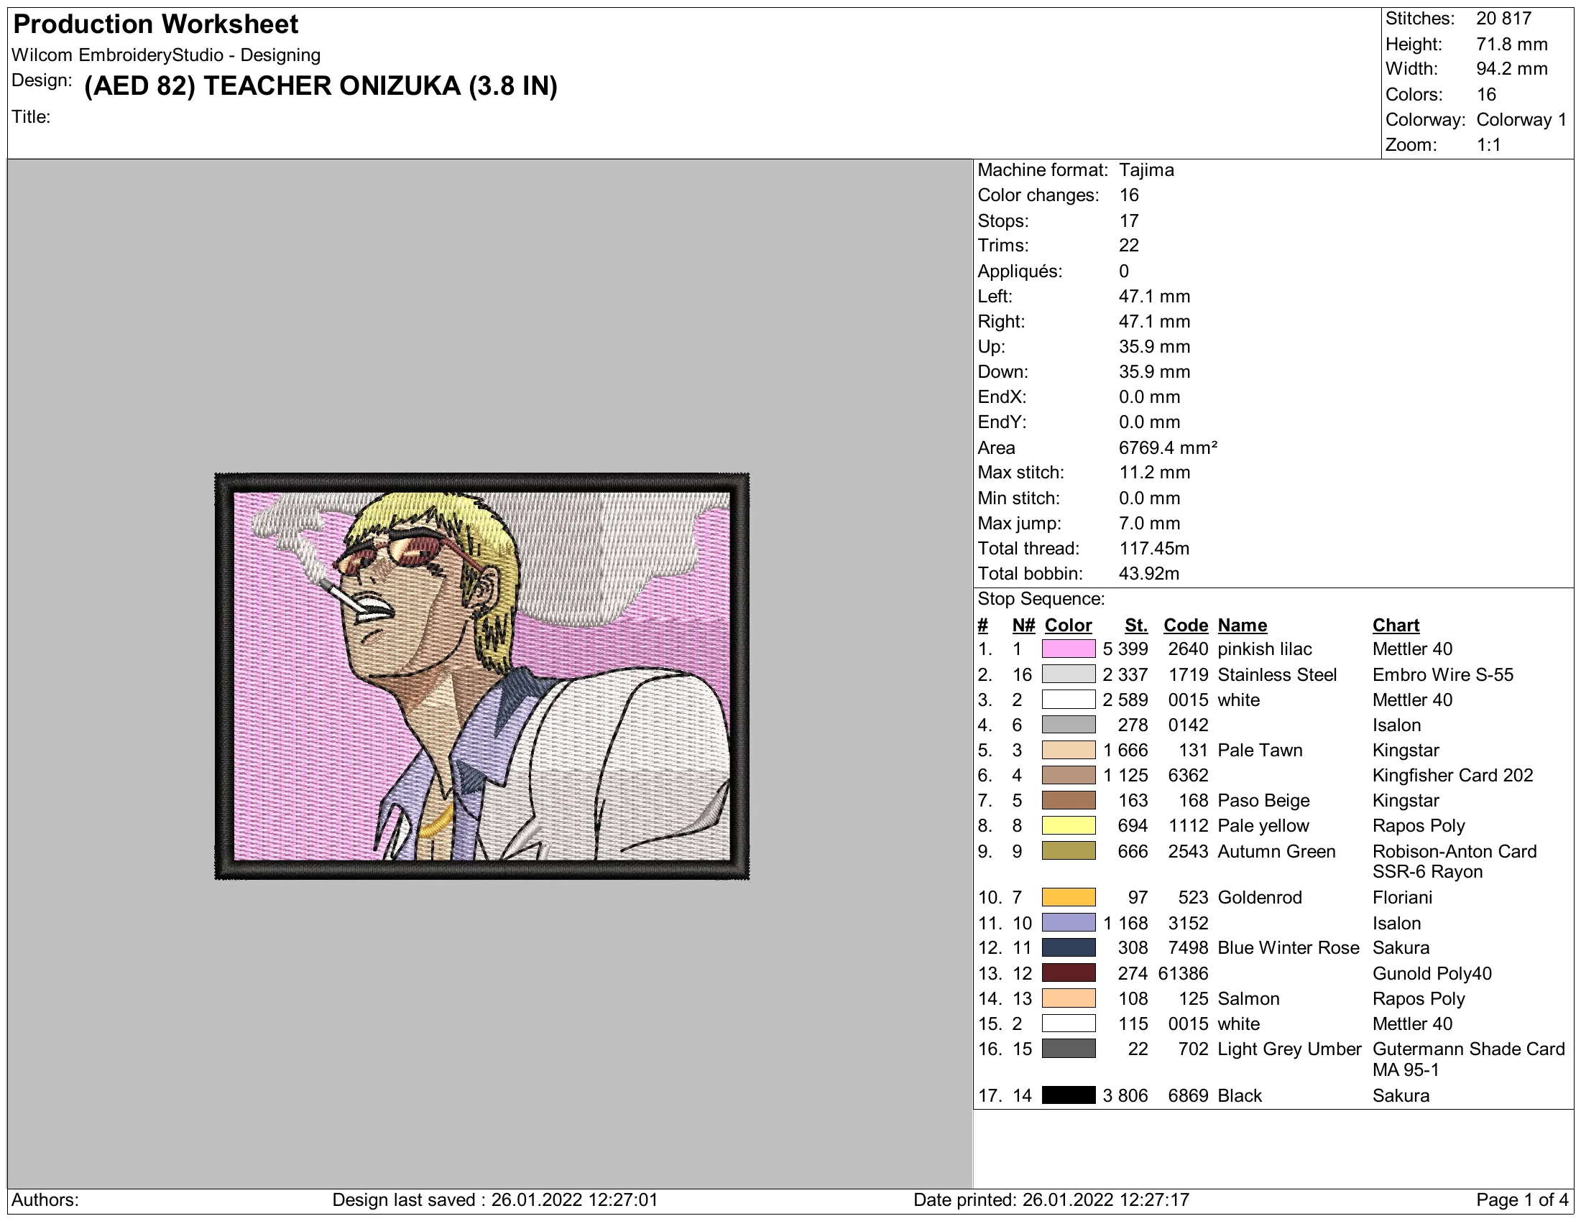Click the stitch count 3 806

1125,1095
